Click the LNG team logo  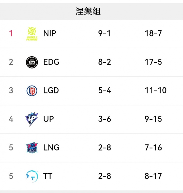click(32, 148)
